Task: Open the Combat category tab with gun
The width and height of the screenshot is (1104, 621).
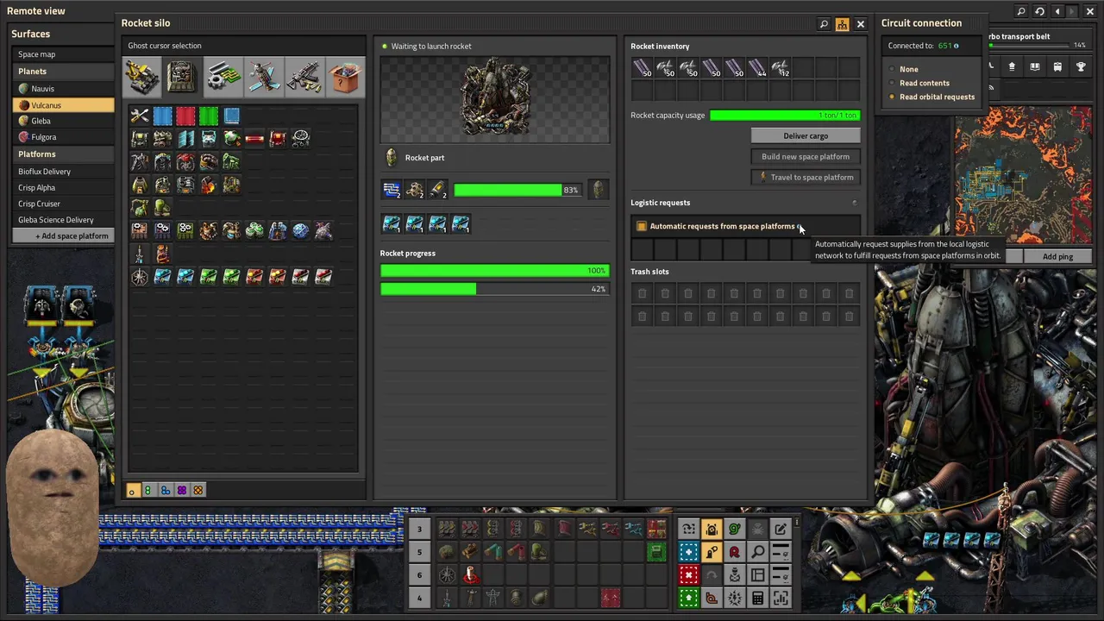Action: pyautogui.click(x=304, y=77)
